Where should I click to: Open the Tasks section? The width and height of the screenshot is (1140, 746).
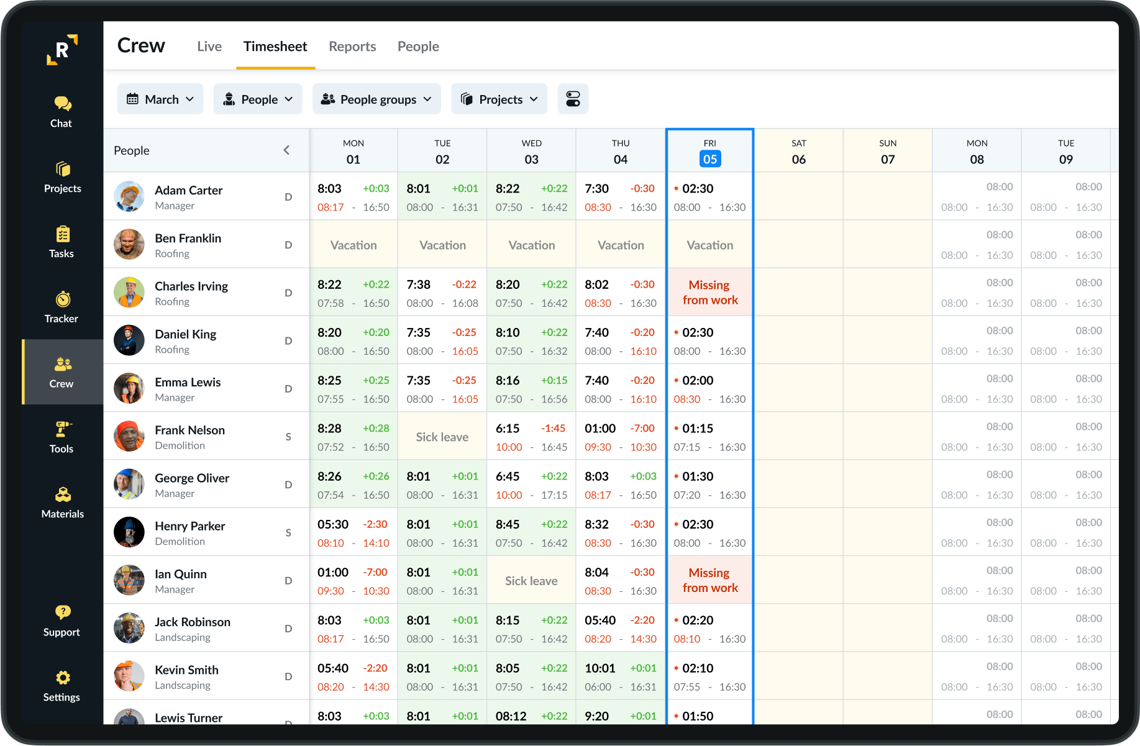pos(61,243)
